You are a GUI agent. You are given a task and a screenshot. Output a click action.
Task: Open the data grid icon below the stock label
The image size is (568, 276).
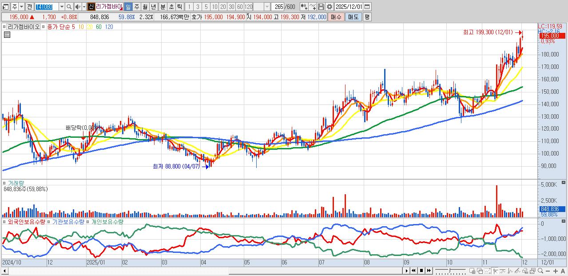pyautogui.click(x=7, y=34)
